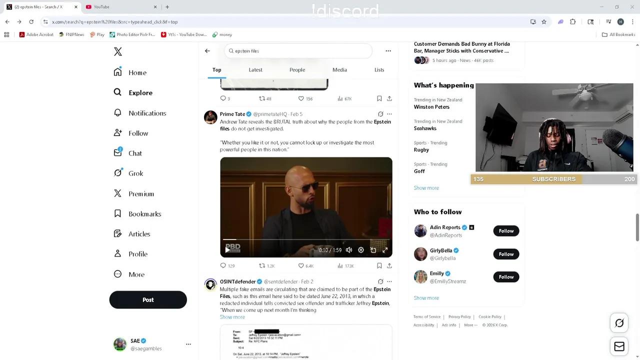Click the epstein files search field
640x360 pixels.
(298, 50)
